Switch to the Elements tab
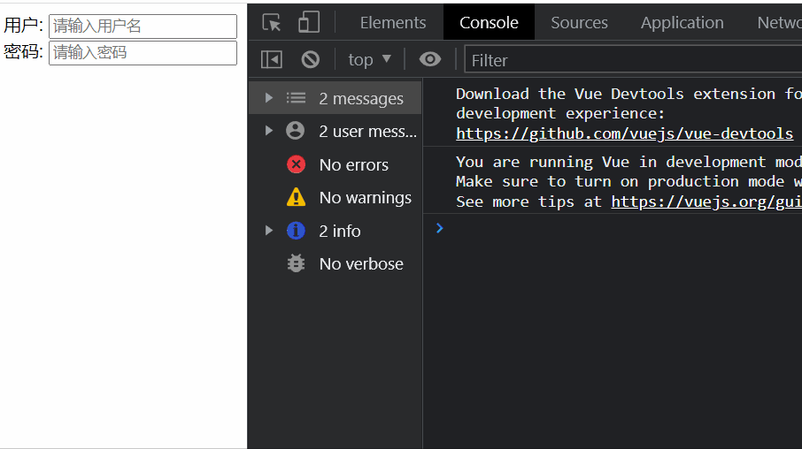The width and height of the screenshot is (802, 449). coord(393,22)
